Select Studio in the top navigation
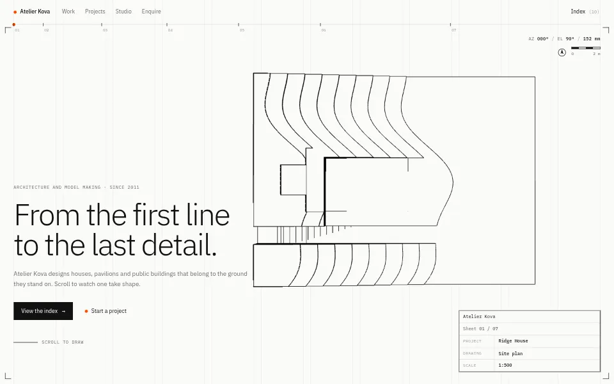Screen dimensions: 614x384 coord(123,12)
